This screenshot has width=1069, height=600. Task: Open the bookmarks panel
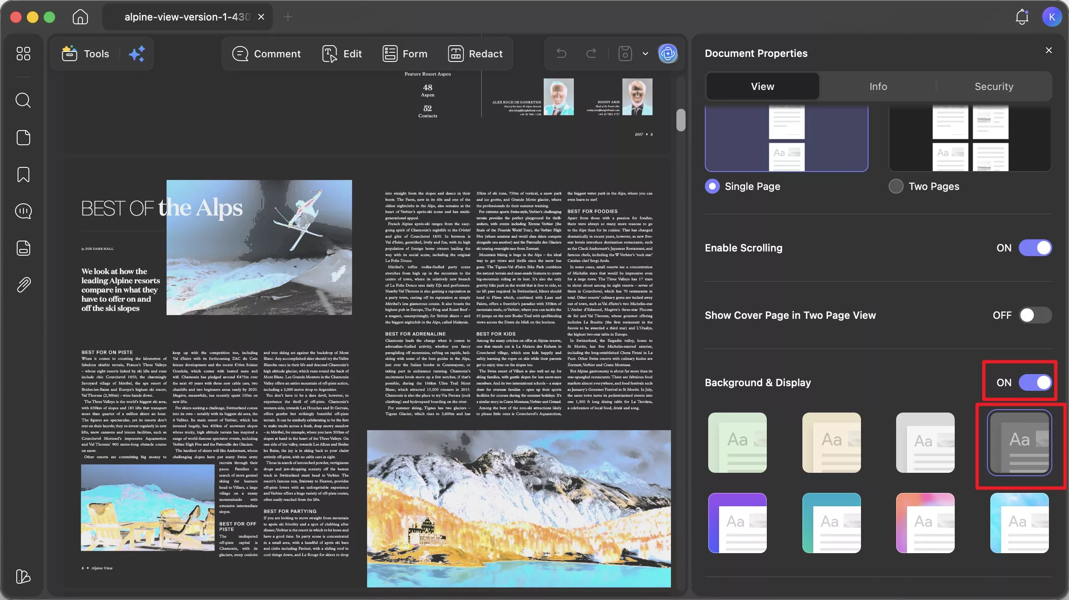23,174
